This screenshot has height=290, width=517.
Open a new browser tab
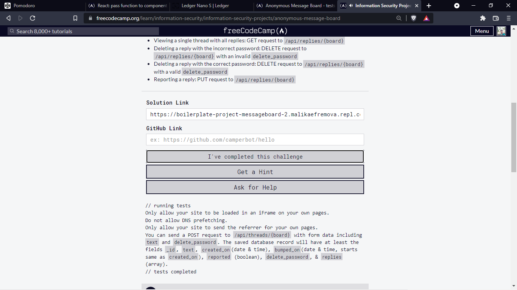coord(429,6)
